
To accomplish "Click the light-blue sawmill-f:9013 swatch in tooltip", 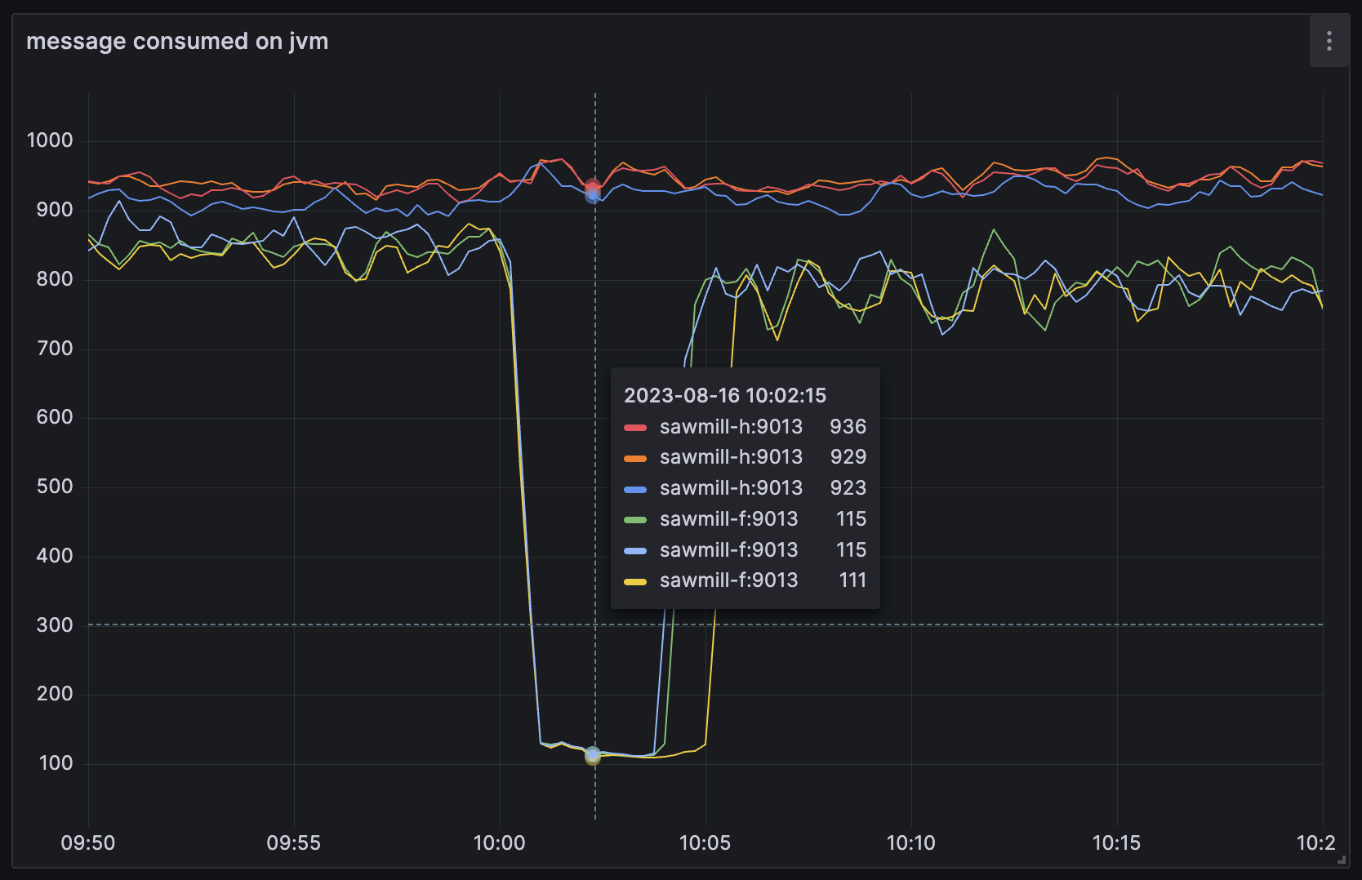I will point(635,551).
